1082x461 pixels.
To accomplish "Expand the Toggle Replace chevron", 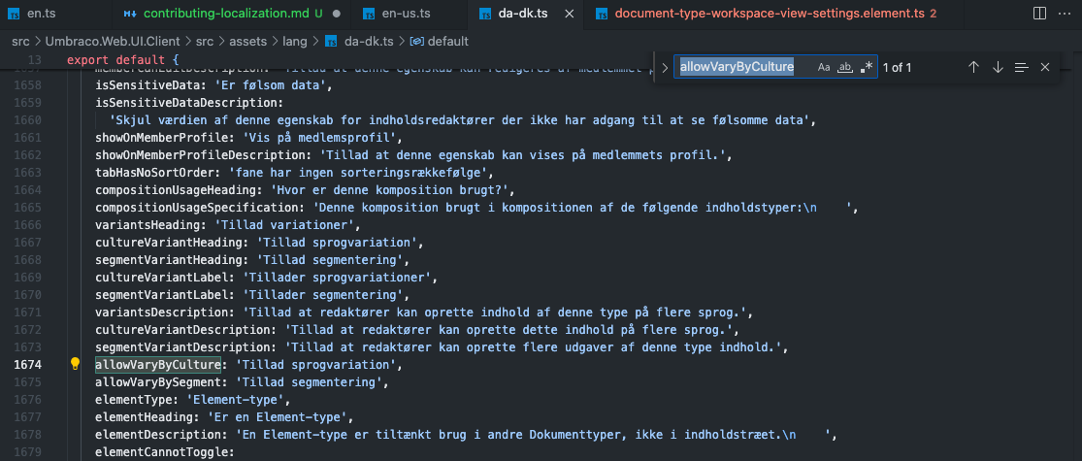I will pyautogui.click(x=665, y=67).
